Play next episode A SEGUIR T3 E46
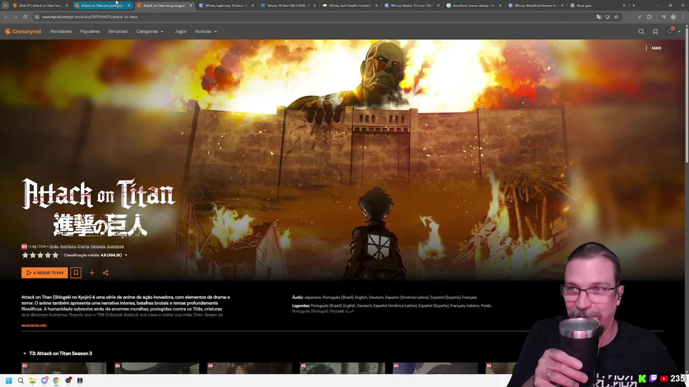689x387 pixels. pyautogui.click(x=45, y=273)
